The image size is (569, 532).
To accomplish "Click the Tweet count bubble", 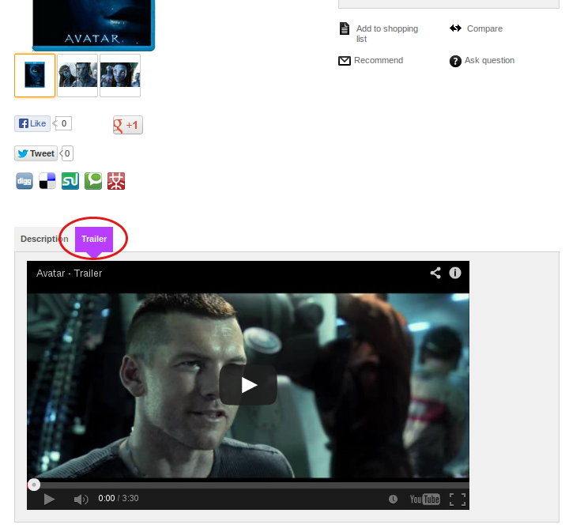I will pos(66,153).
